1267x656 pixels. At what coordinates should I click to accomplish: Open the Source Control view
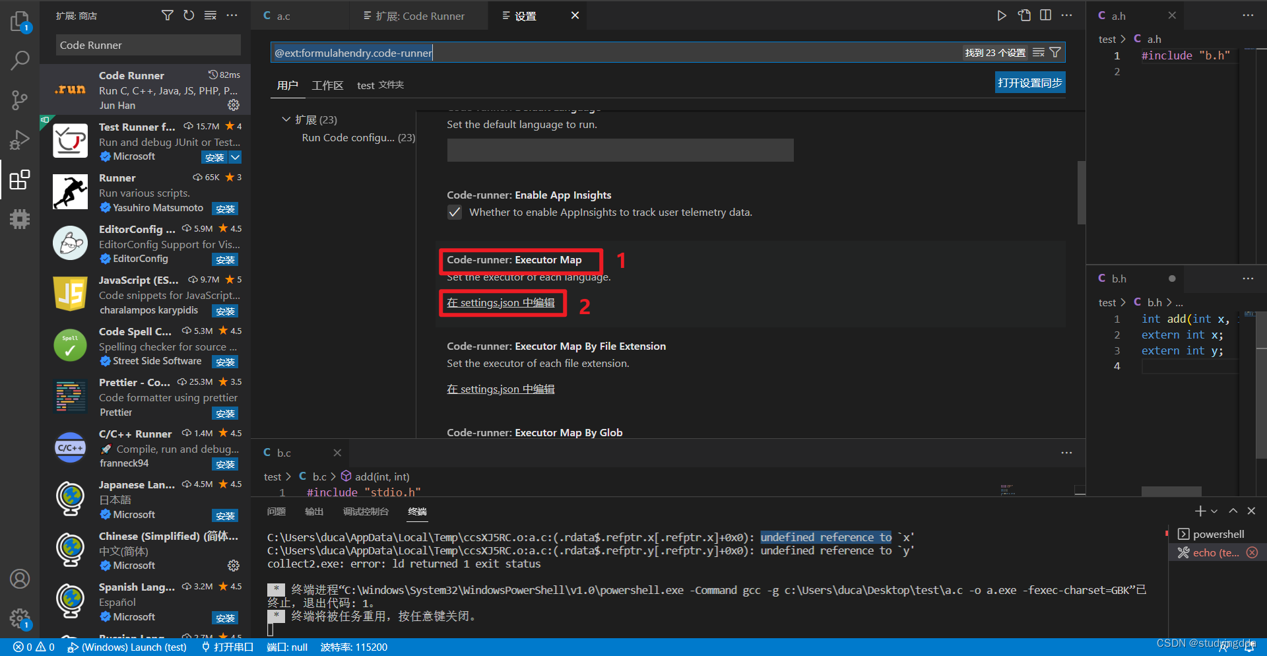click(x=20, y=100)
